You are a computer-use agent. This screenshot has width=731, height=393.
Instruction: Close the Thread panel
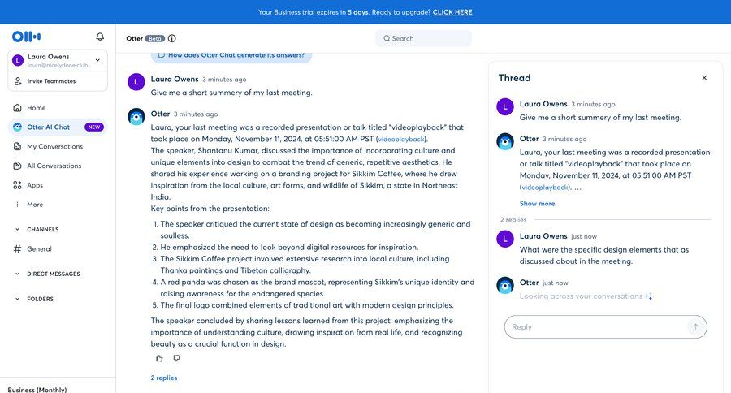pos(704,78)
